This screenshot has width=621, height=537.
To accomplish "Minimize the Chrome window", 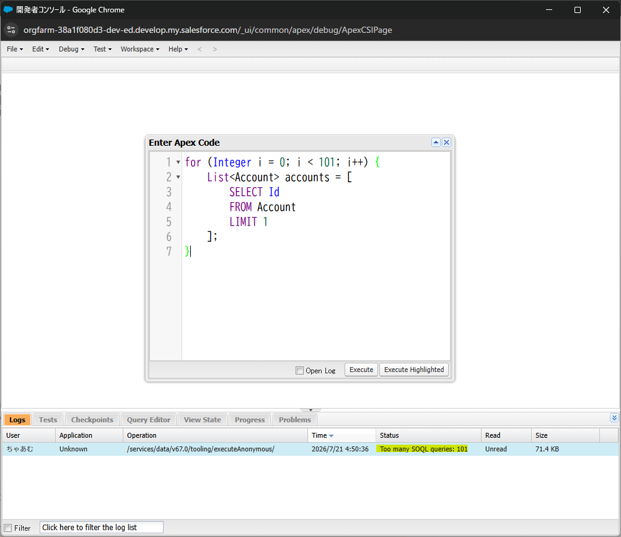I will 549,10.
